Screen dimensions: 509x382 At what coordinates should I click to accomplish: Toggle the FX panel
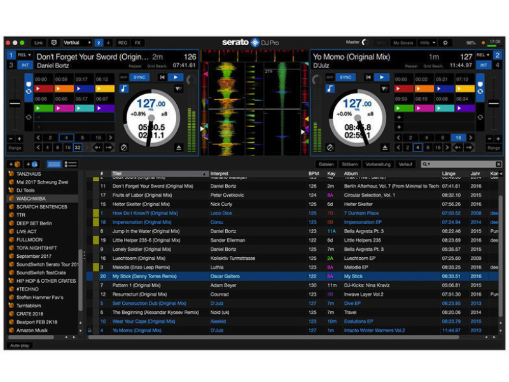137,43
